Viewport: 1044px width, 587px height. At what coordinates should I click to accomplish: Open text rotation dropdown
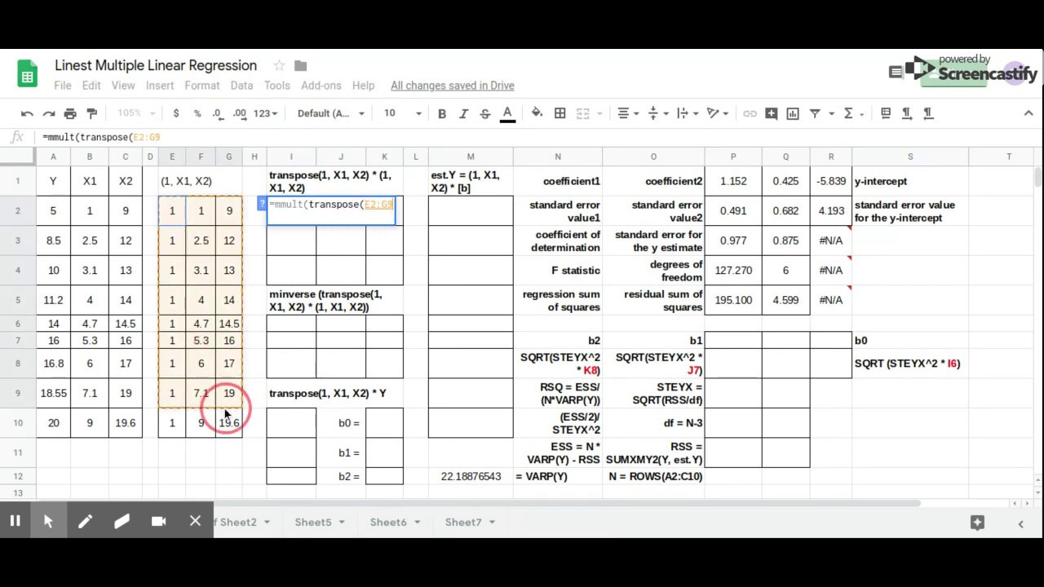pyautogui.click(x=716, y=113)
